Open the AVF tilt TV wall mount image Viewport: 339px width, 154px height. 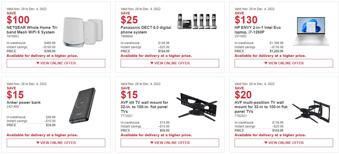click(x=197, y=107)
